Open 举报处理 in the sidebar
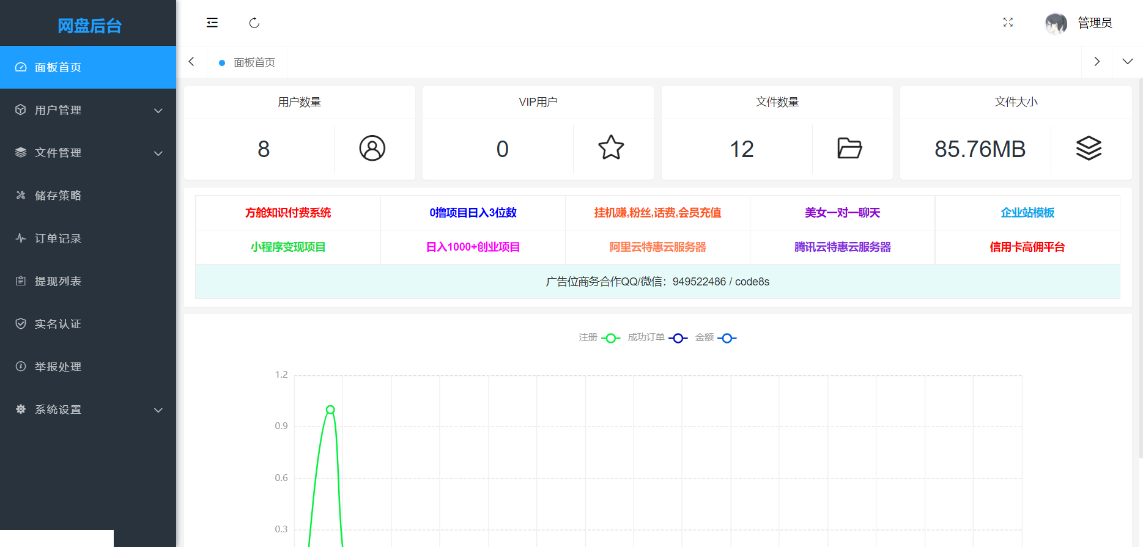 [88, 367]
